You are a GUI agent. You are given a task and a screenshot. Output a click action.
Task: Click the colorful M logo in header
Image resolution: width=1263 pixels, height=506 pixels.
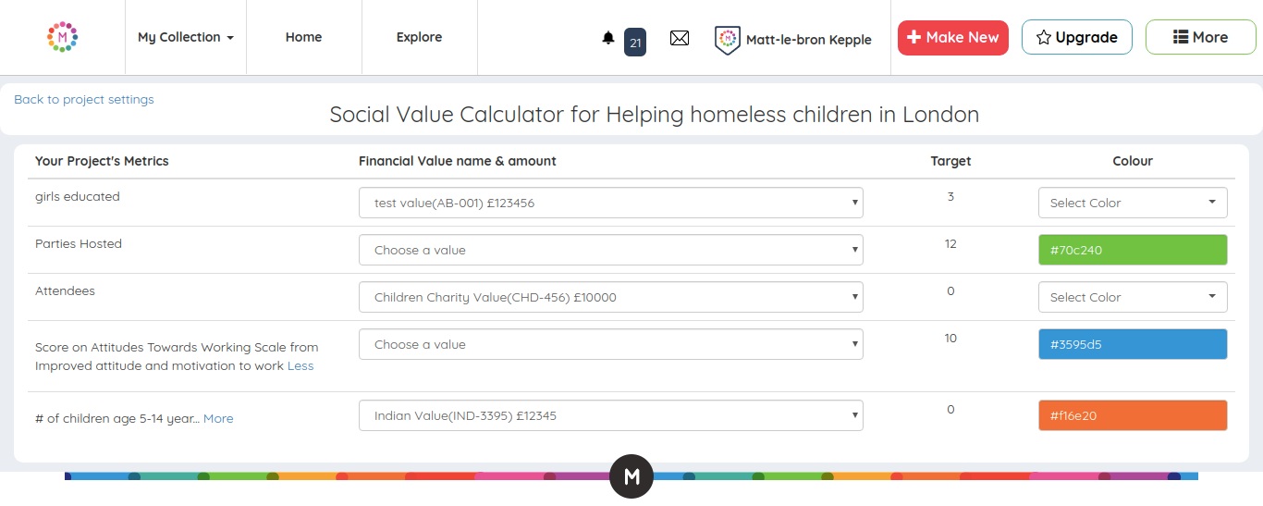[x=62, y=37]
